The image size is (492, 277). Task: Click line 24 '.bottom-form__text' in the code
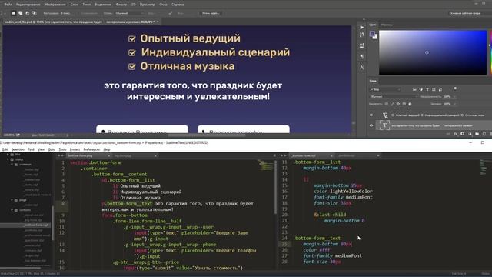(317, 238)
